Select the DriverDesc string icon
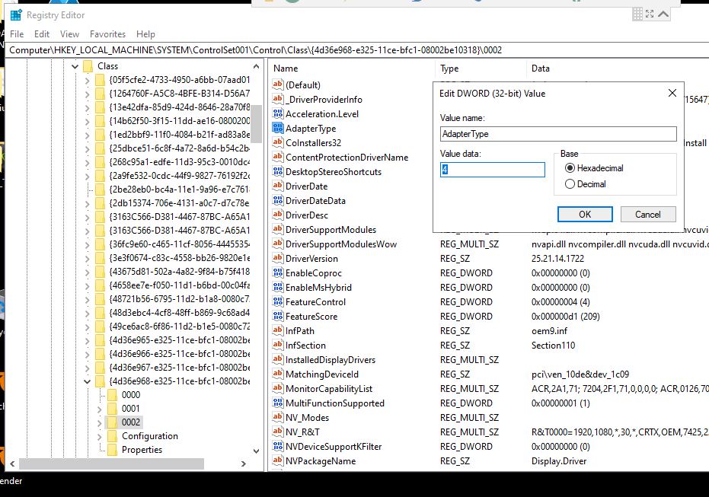 278,215
